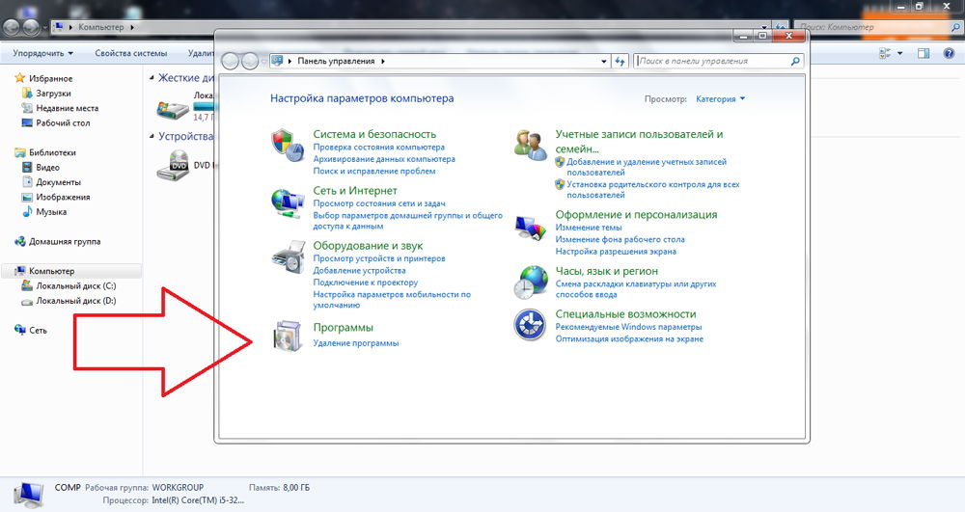Viewport: 965px width, 512px height.
Task: Click the control panel search field
Action: coord(712,61)
